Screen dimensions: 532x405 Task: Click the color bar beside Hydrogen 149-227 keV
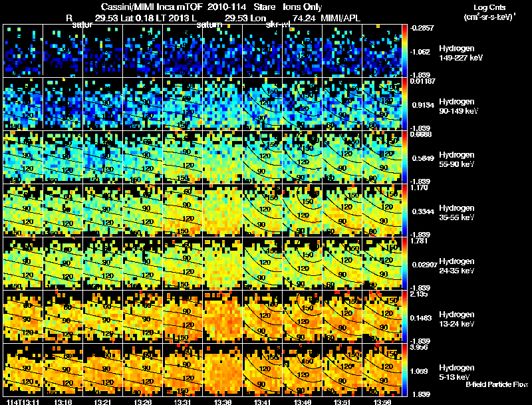pyautogui.click(x=404, y=51)
